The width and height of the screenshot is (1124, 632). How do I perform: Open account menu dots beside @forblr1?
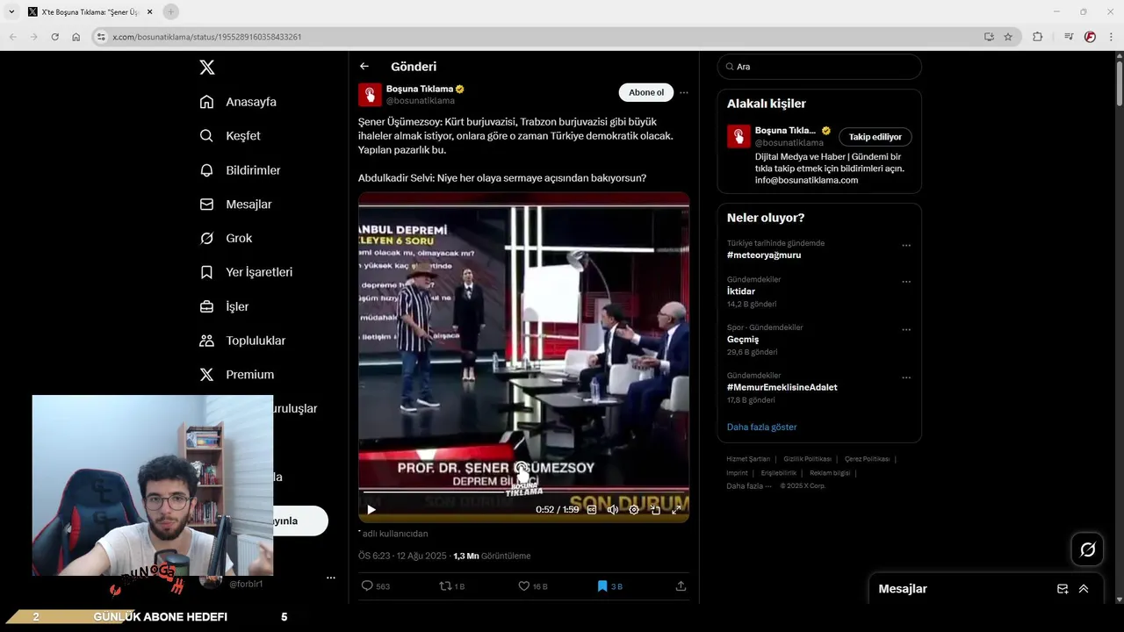[331, 578]
